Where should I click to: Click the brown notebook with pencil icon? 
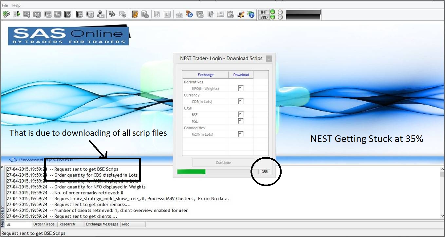coord(135,14)
